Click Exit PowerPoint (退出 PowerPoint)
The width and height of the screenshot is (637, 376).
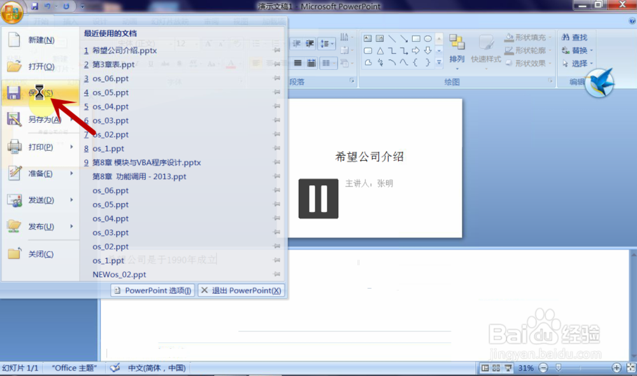point(241,290)
